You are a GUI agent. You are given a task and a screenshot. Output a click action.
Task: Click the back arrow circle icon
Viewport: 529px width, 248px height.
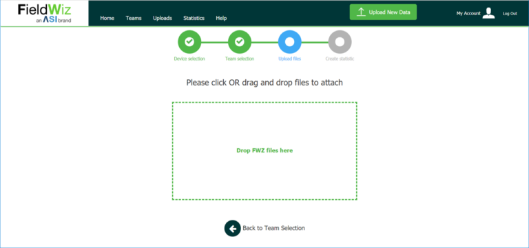point(232,229)
